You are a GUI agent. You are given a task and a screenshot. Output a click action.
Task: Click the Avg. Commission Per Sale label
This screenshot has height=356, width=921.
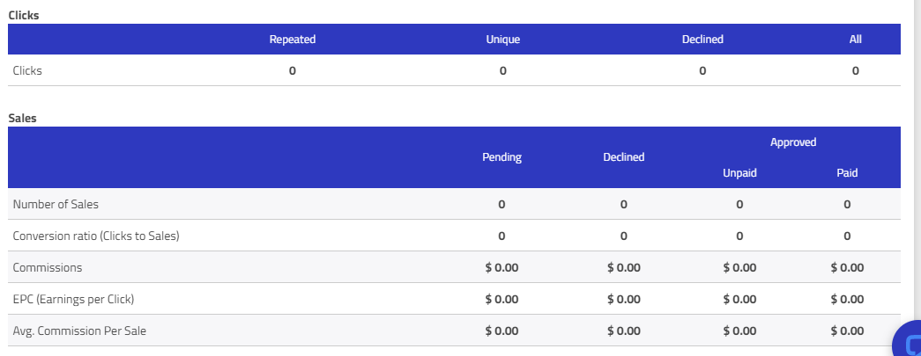[x=79, y=331]
